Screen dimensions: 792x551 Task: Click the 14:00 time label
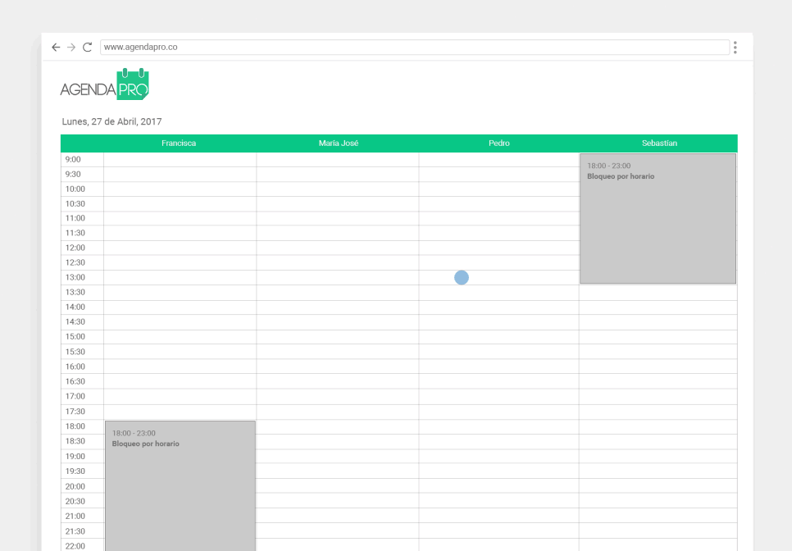[x=75, y=307]
